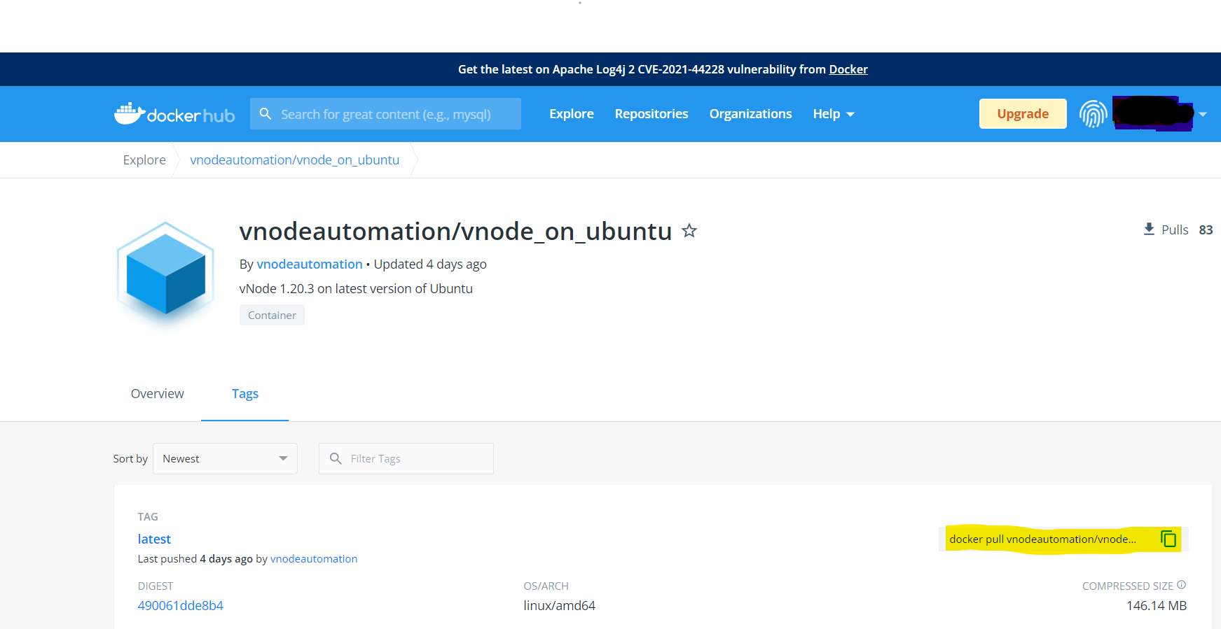Click the Upgrade button
This screenshot has height=629, width=1221.
[x=1023, y=114]
